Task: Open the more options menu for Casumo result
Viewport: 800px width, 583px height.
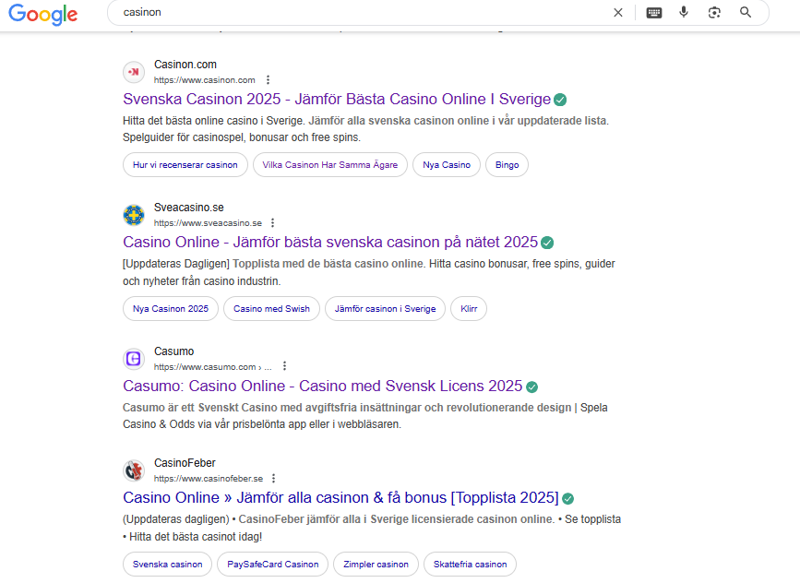Action: coord(285,365)
